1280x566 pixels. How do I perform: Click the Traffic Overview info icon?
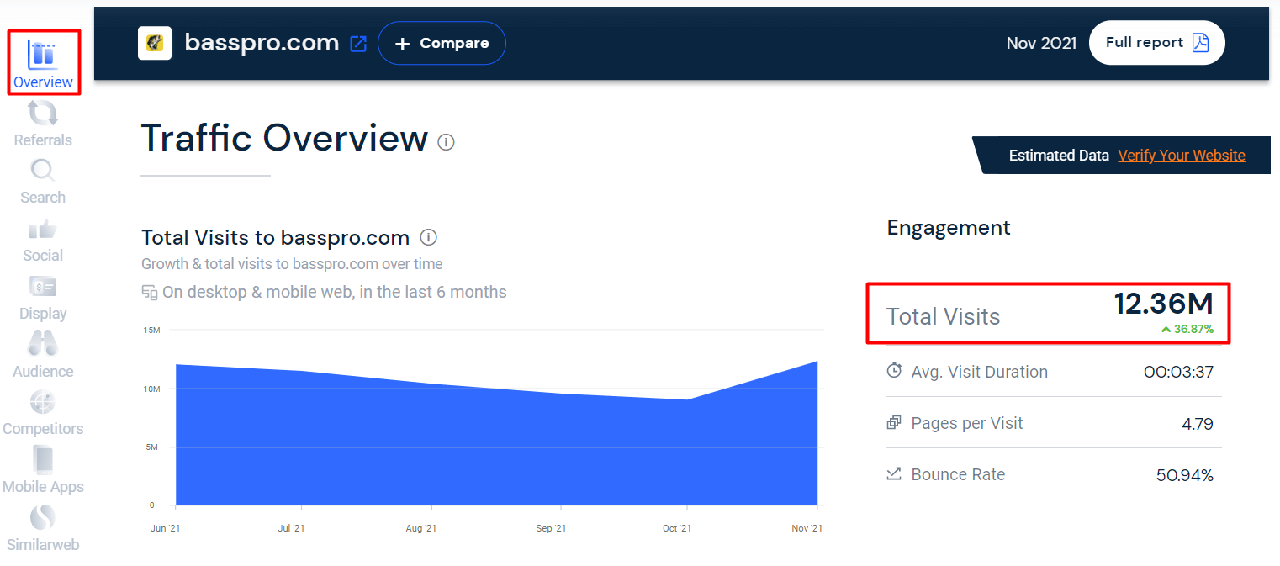pyautogui.click(x=447, y=142)
